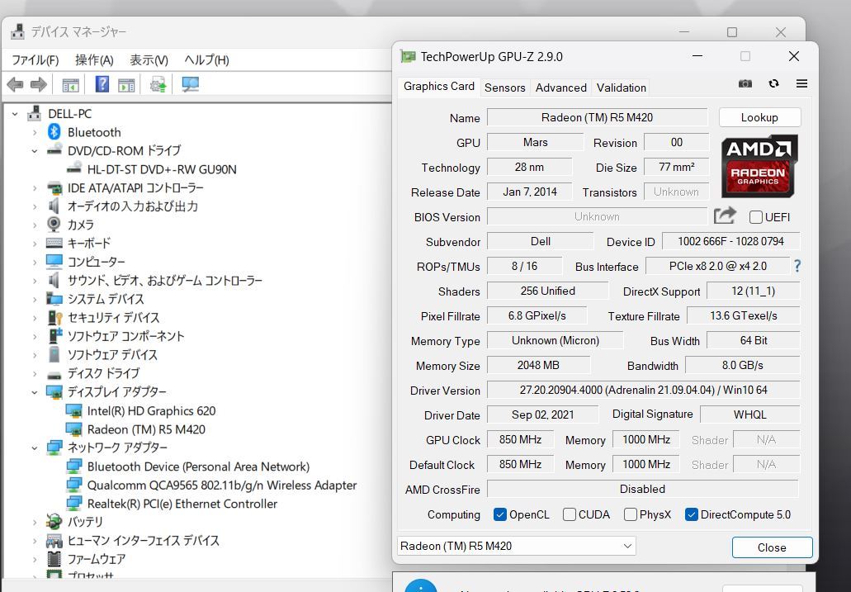Open the ファイル(F) menu

[35, 59]
